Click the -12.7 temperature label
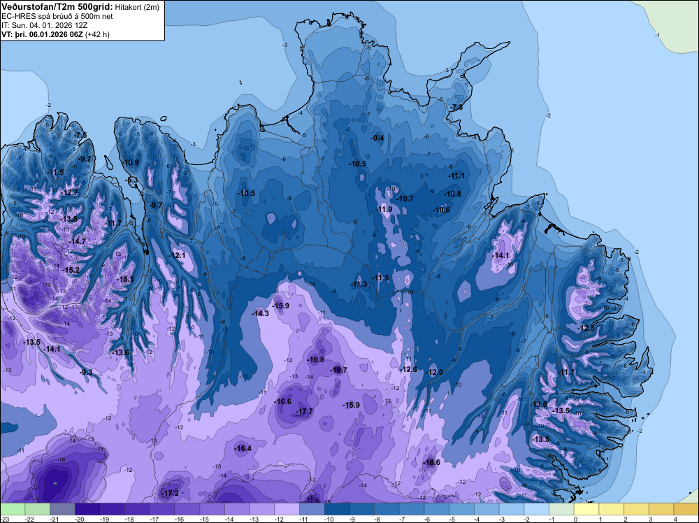 click(x=69, y=192)
